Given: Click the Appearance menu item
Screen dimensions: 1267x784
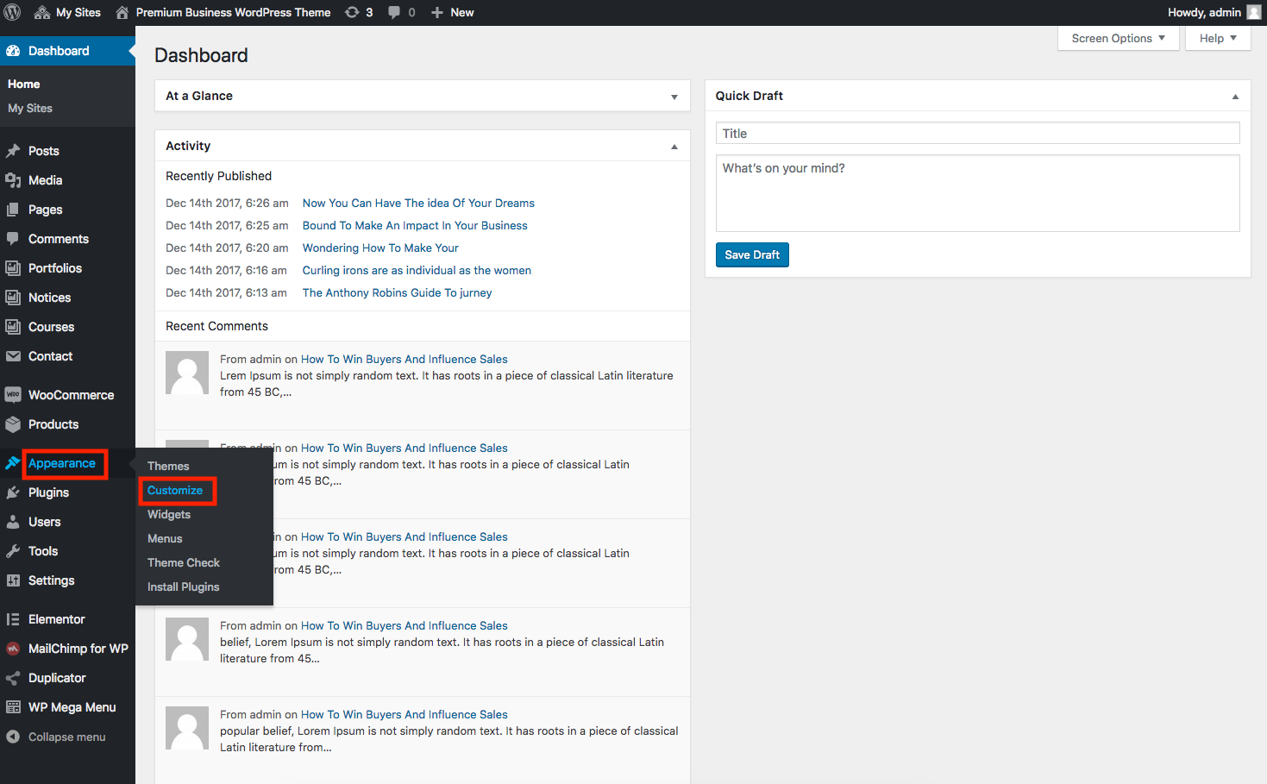Looking at the screenshot, I should 62,463.
